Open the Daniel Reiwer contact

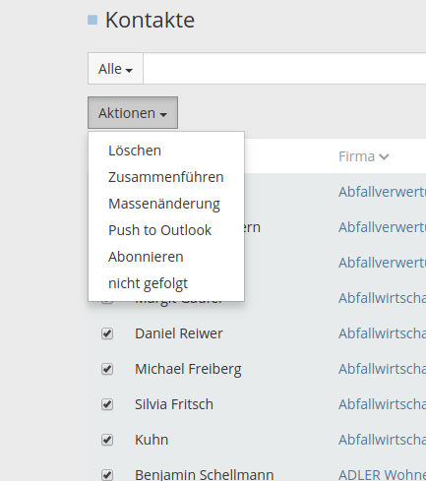[179, 333]
